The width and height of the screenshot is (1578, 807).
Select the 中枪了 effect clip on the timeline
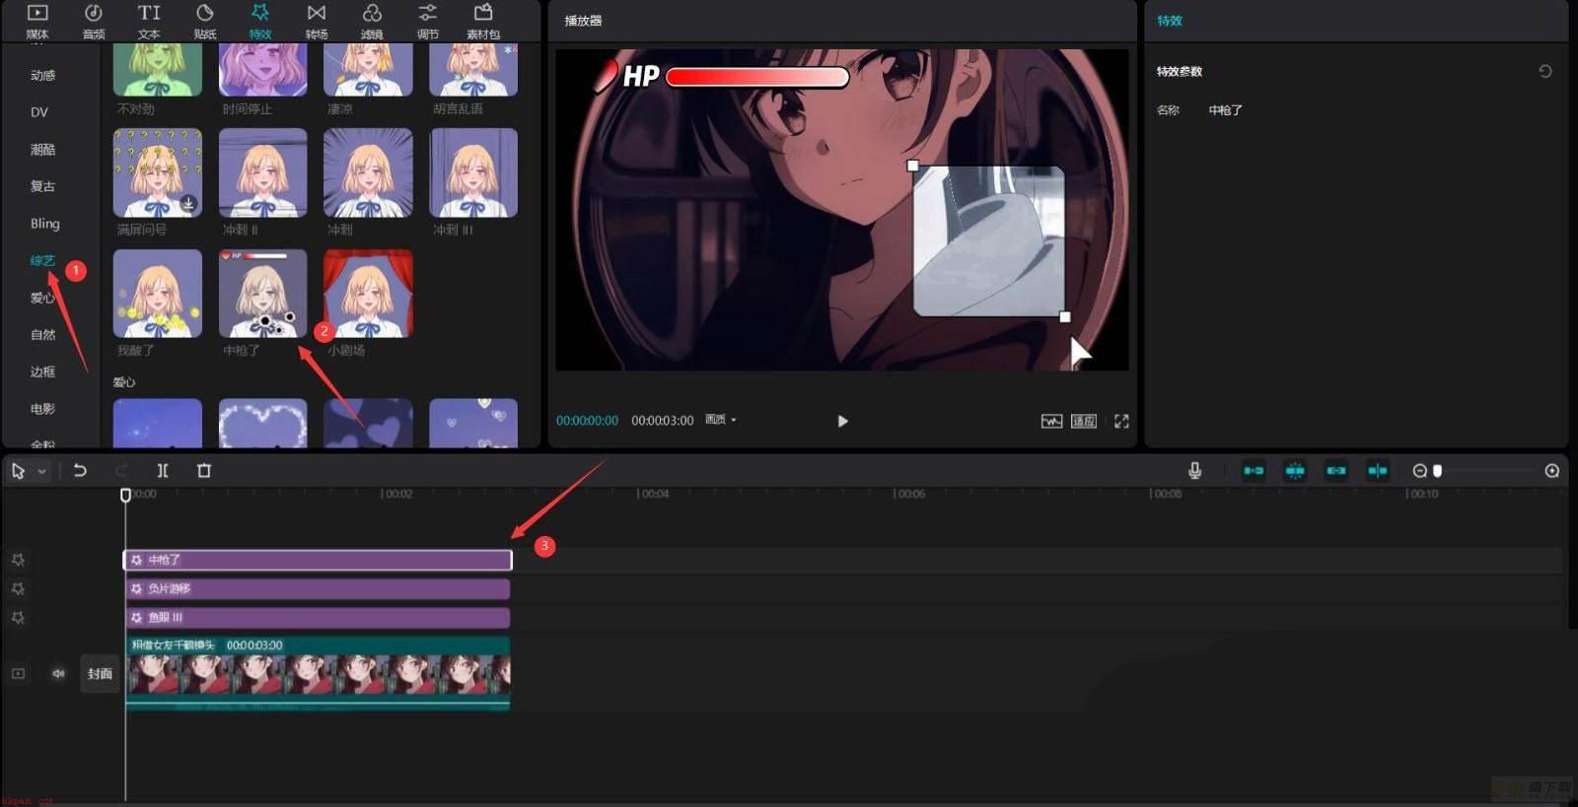pyautogui.click(x=318, y=560)
